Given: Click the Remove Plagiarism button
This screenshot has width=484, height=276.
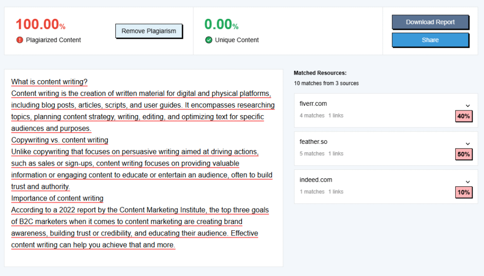Looking at the screenshot, I should click(148, 31).
